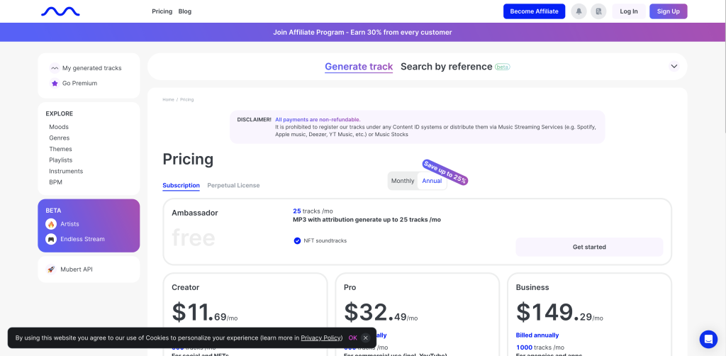Click the Become Affiliate button

click(x=535, y=11)
